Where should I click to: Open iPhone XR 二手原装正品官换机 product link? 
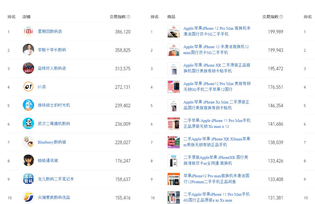pos(217,68)
